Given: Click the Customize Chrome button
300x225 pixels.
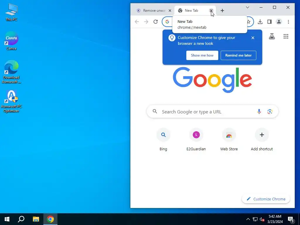Looking at the screenshot, I should [266, 199].
